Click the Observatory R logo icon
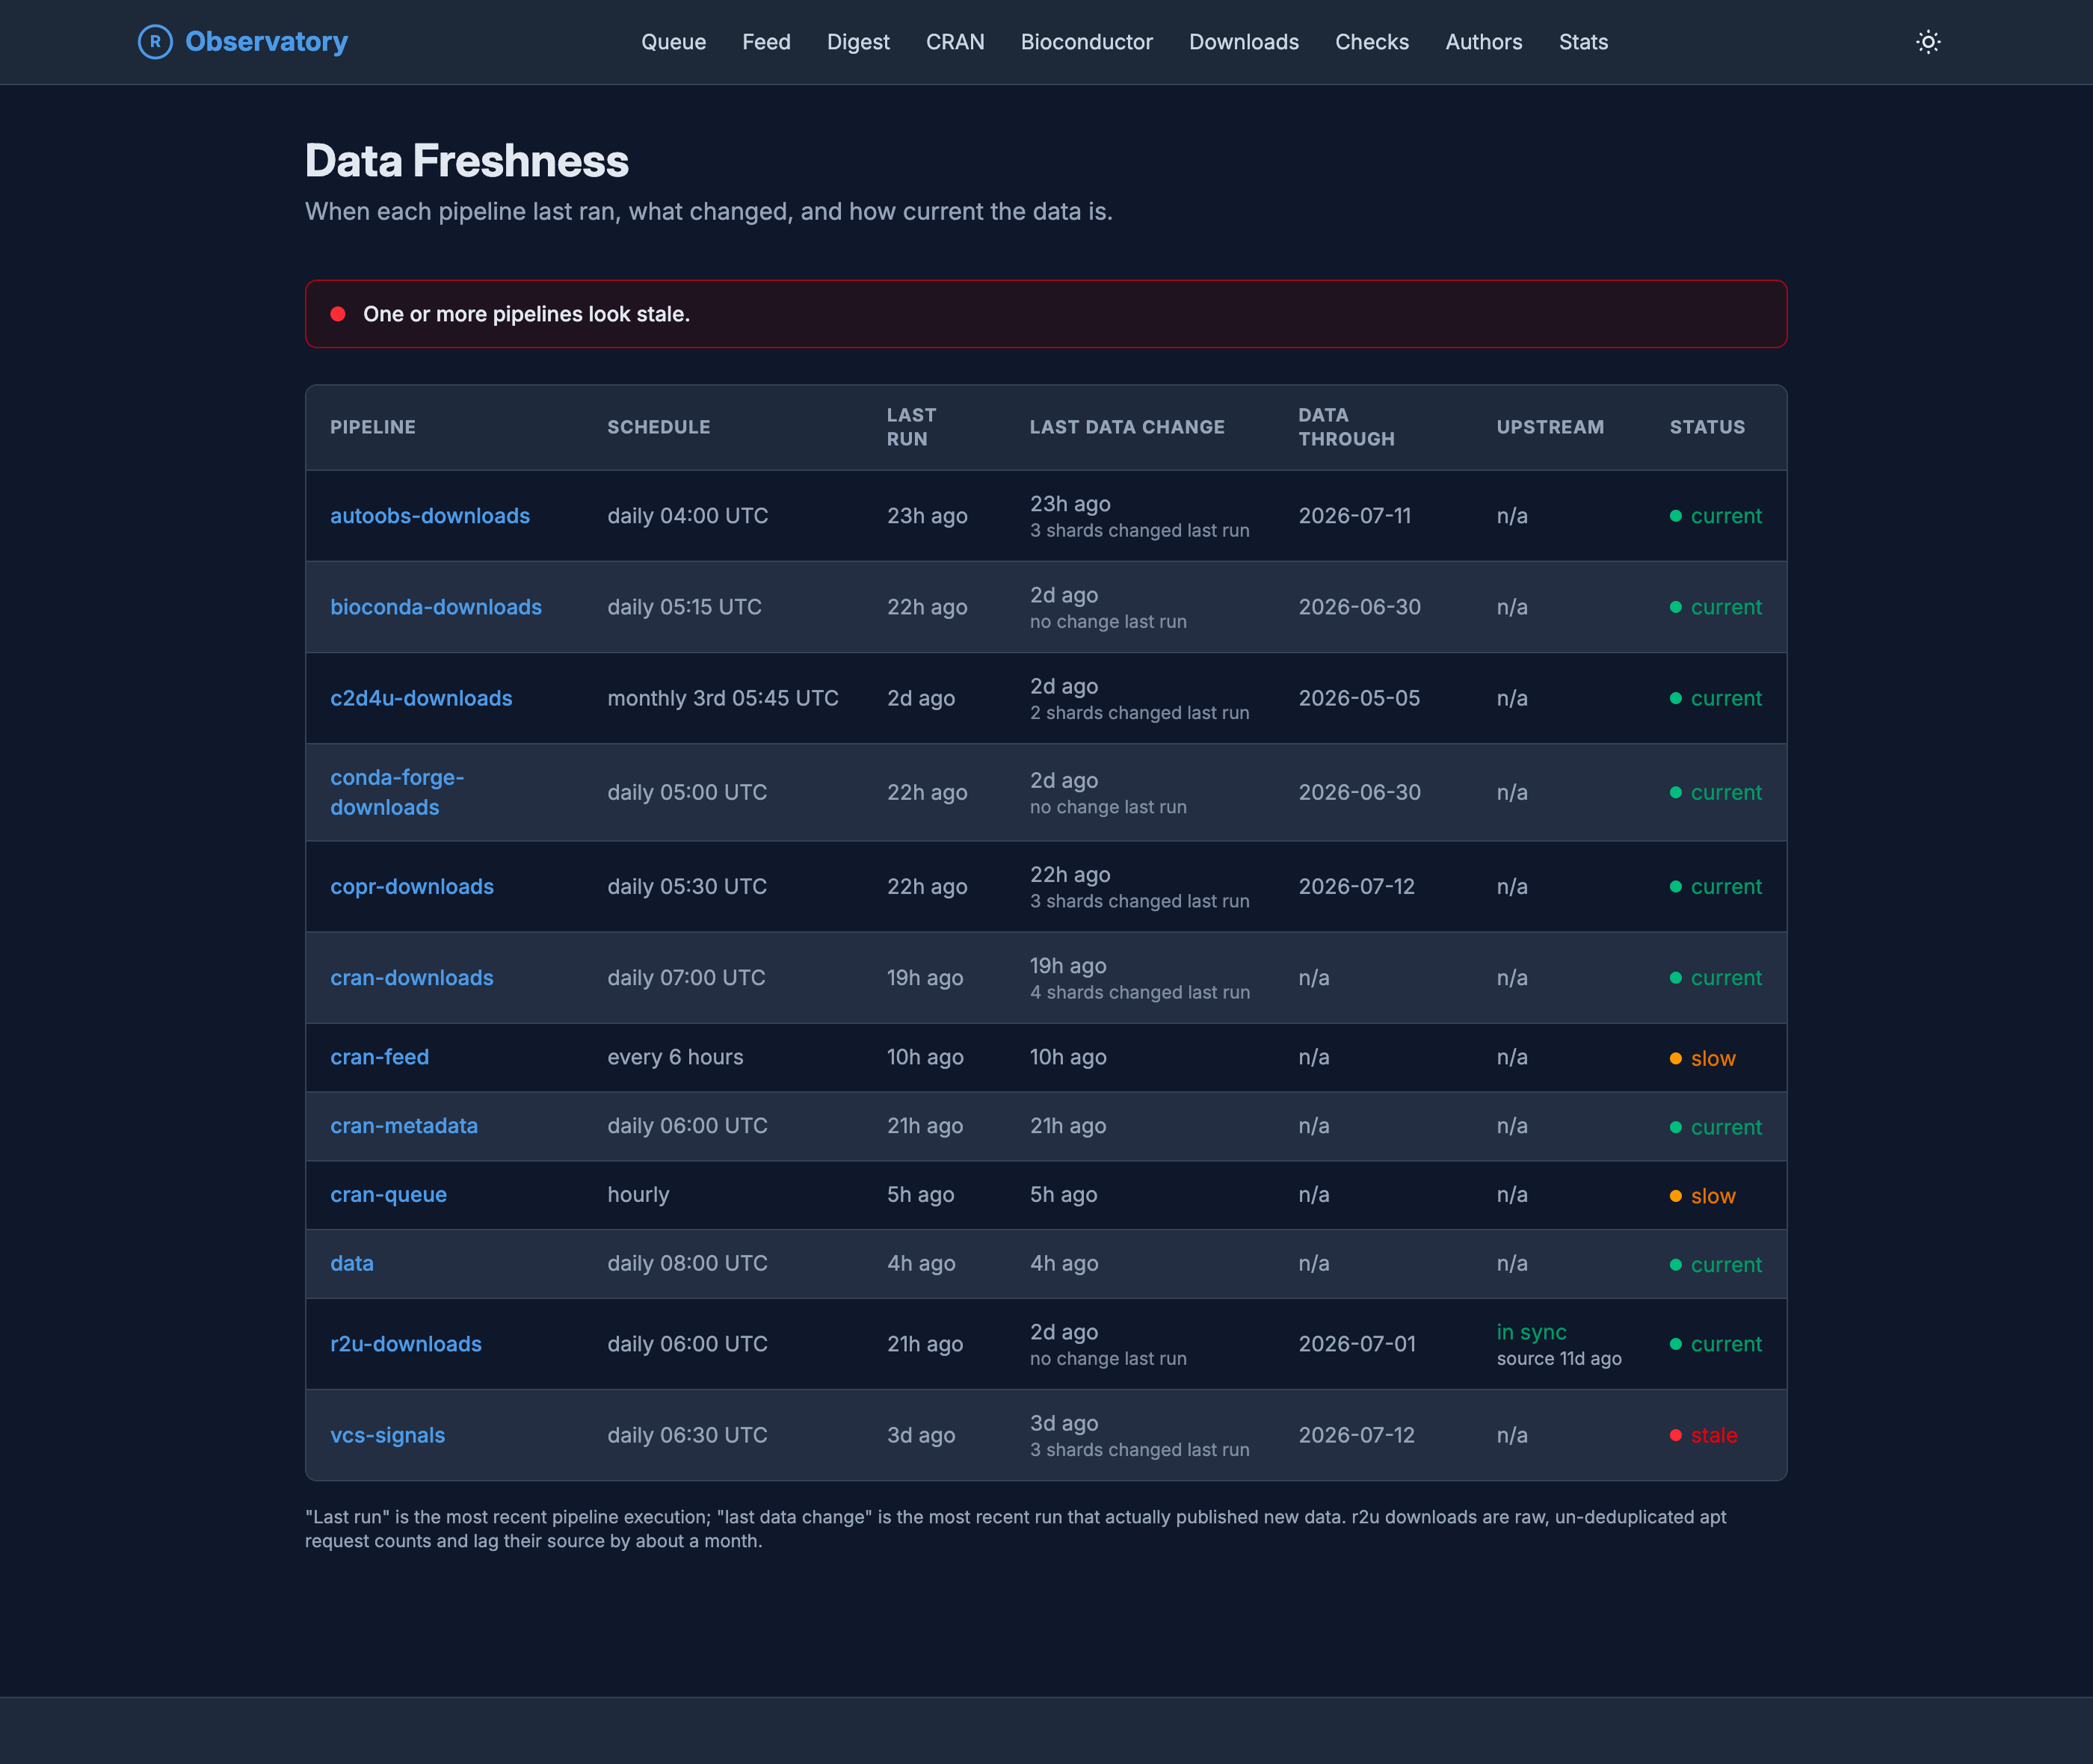The width and height of the screenshot is (2093, 1764). (x=155, y=42)
